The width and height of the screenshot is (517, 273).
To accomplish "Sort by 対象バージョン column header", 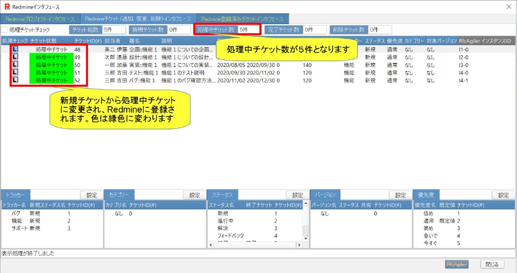I will point(441,41).
